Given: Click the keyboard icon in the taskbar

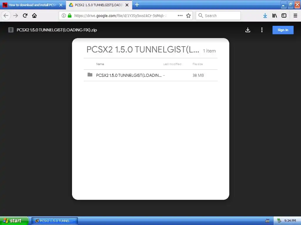Looking at the screenshot, I should [x=267, y=221].
